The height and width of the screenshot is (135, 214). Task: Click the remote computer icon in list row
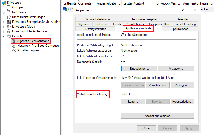[x=65, y=9]
